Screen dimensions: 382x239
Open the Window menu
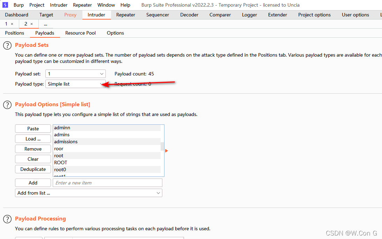pos(106,5)
